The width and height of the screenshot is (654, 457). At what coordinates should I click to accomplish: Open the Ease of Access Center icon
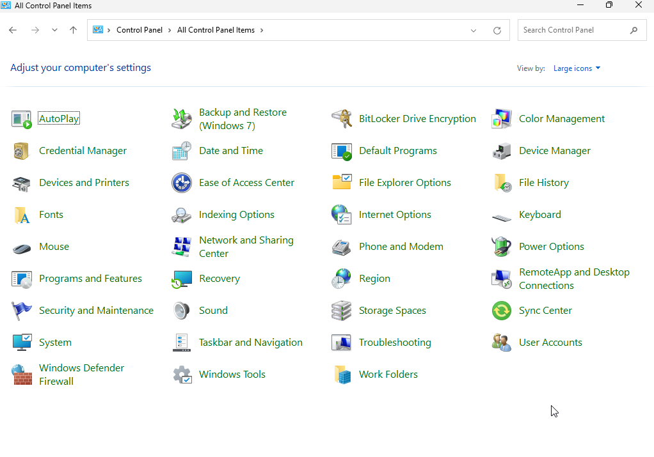tap(182, 183)
